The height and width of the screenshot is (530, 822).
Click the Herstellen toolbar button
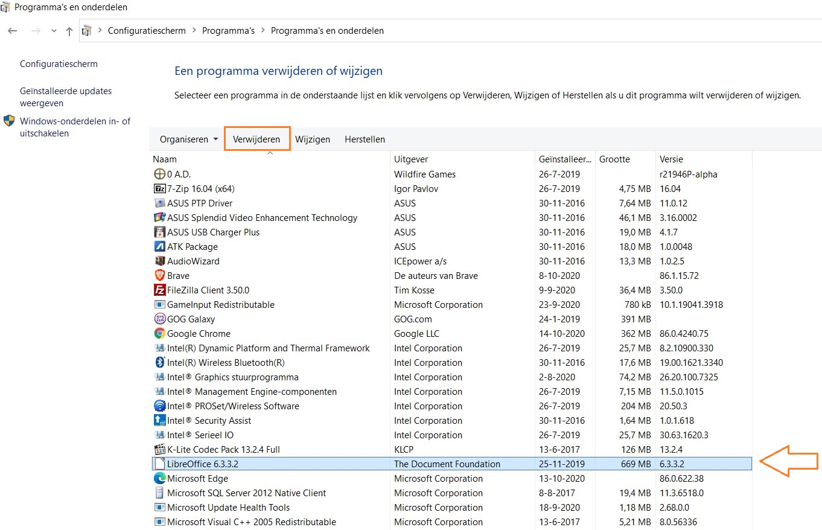point(365,139)
